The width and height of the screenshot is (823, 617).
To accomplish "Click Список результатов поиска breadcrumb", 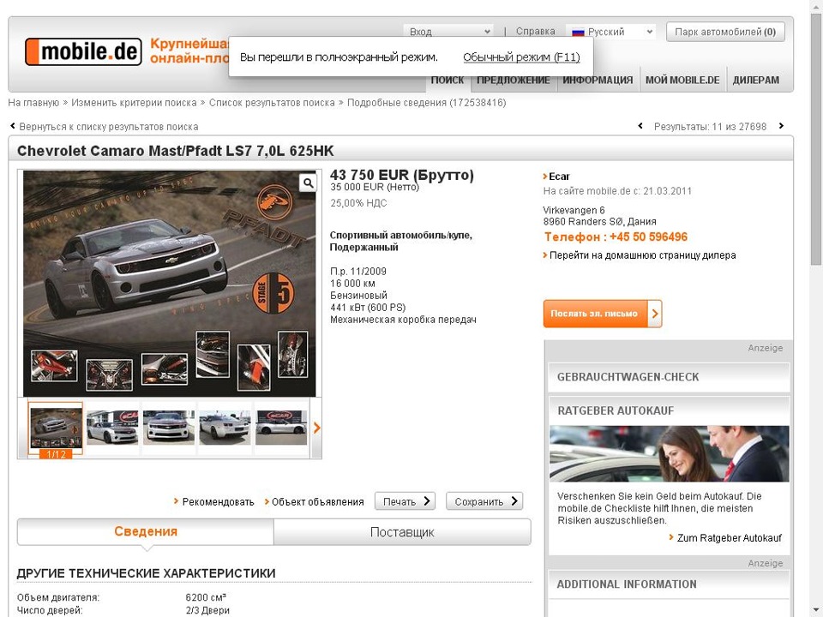I will point(272,103).
